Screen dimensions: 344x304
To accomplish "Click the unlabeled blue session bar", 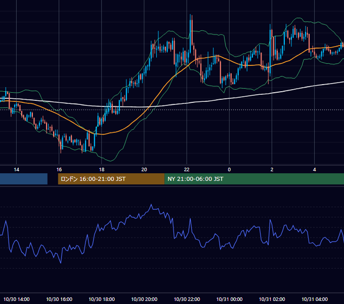I will point(24,179).
